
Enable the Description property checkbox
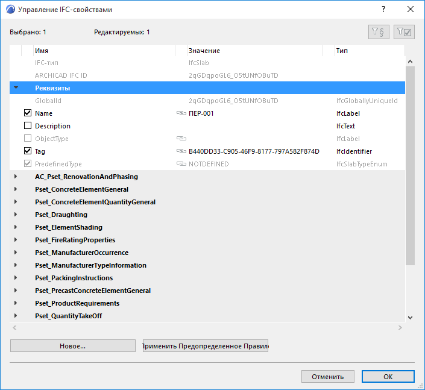(28, 126)
